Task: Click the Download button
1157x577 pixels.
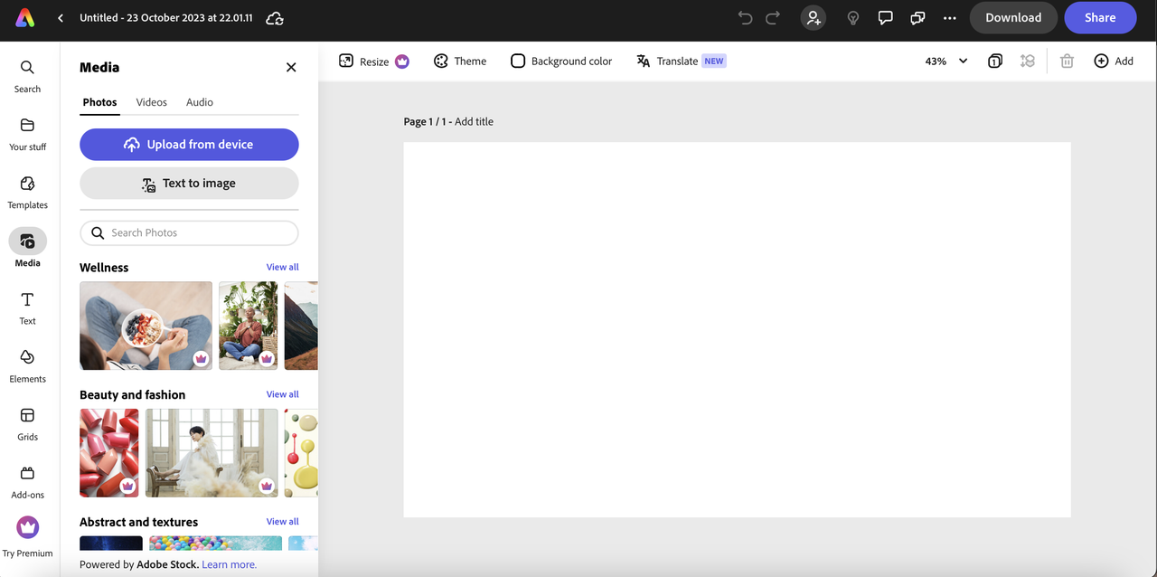Action: pos(1013,18)
